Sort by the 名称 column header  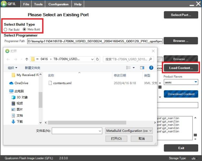point(51,75)
